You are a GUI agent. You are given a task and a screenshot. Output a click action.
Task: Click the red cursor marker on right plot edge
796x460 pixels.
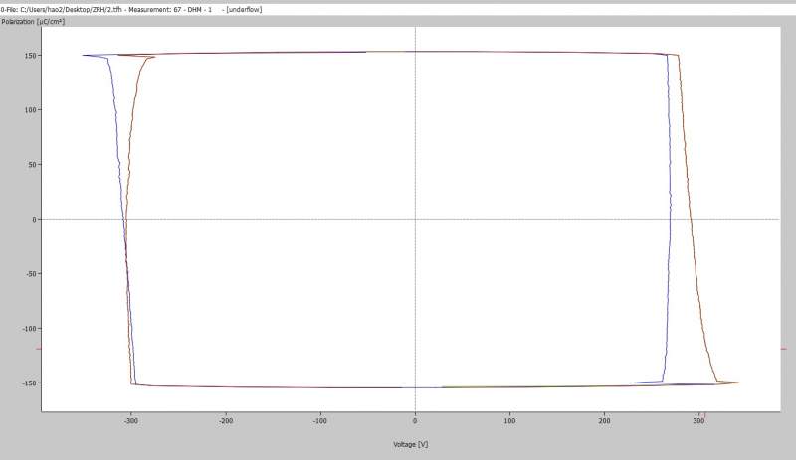pyautogui.click(x=783, y=349)
